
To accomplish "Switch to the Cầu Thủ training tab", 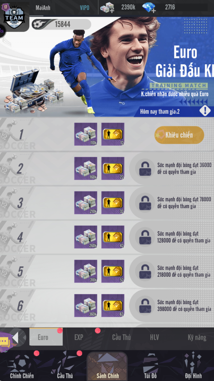I will pyautogui.click(x=121, y=337).
